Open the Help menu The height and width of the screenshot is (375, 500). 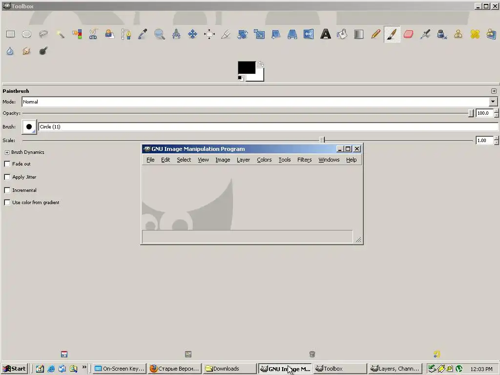click(x=352, y=160)
